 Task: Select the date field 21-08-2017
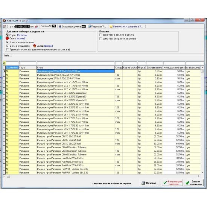pyautogui.click(x=23, y=26)
